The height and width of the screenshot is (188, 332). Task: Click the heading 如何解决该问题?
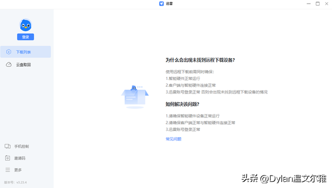pyautogui.click(x=182, y=104)
